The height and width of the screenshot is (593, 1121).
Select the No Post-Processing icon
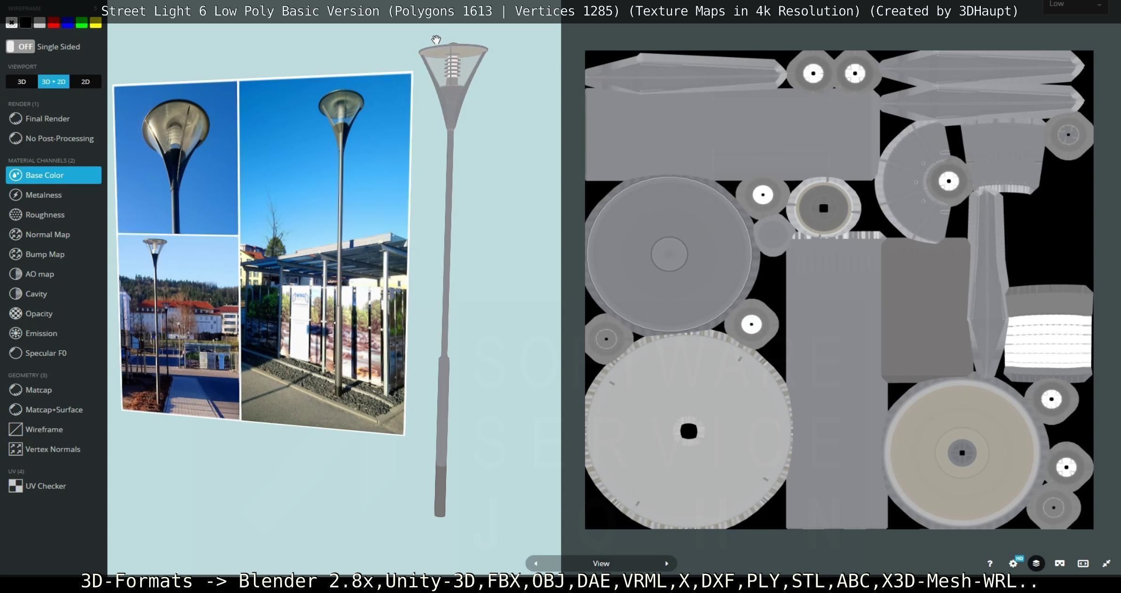16,139
